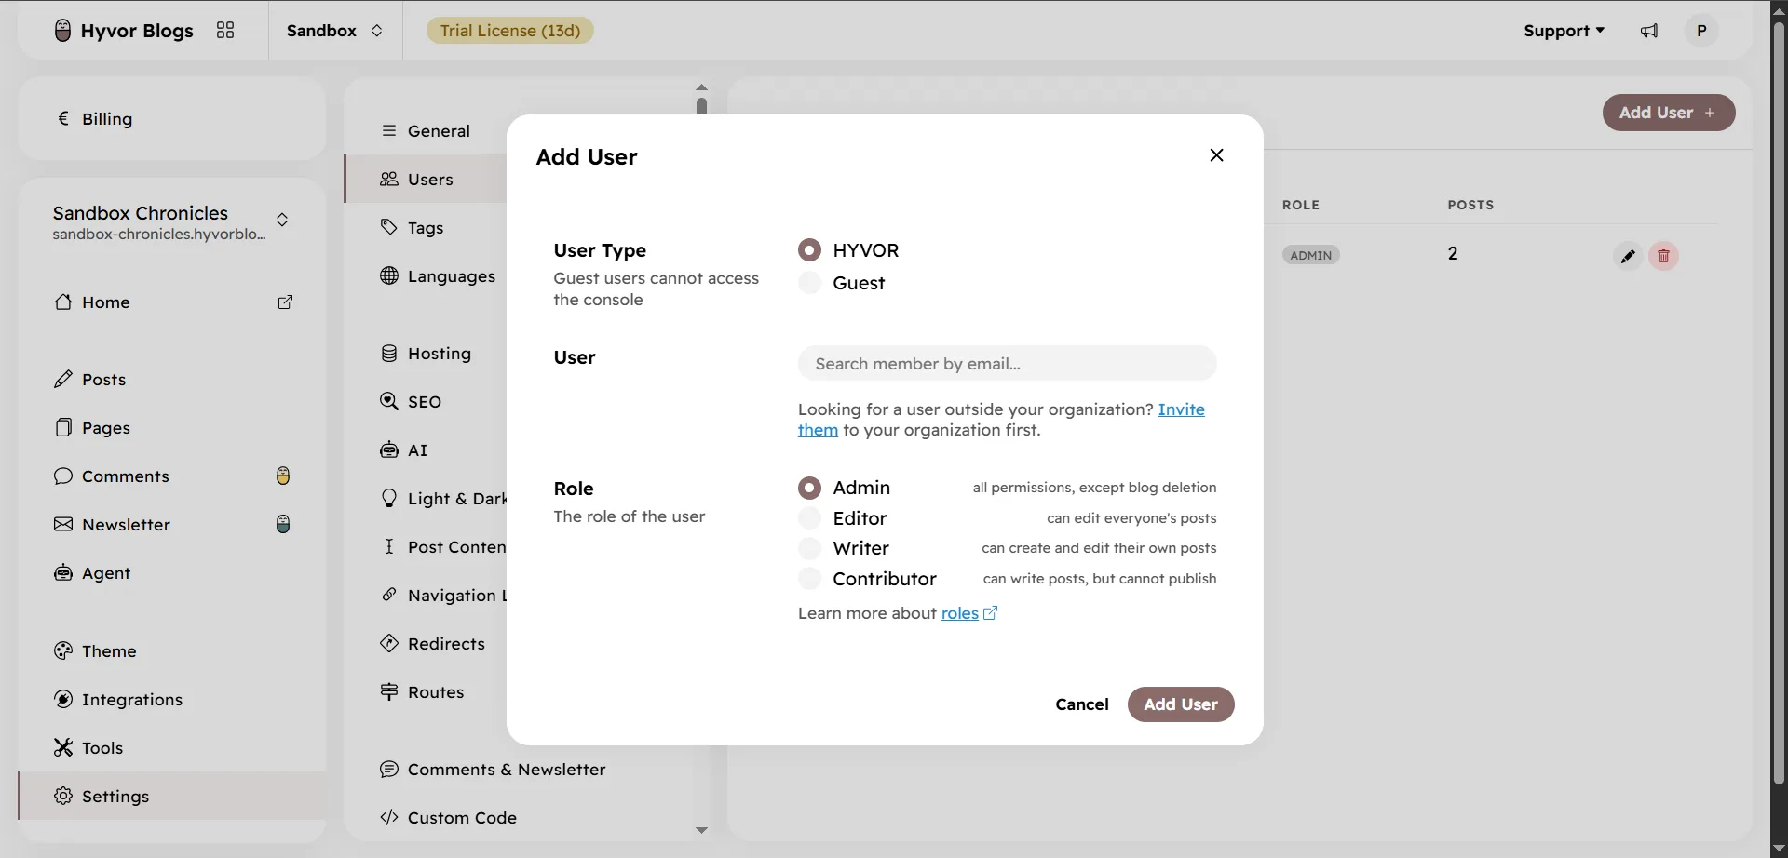Click the Comments product badge icon

click(283, 476)
